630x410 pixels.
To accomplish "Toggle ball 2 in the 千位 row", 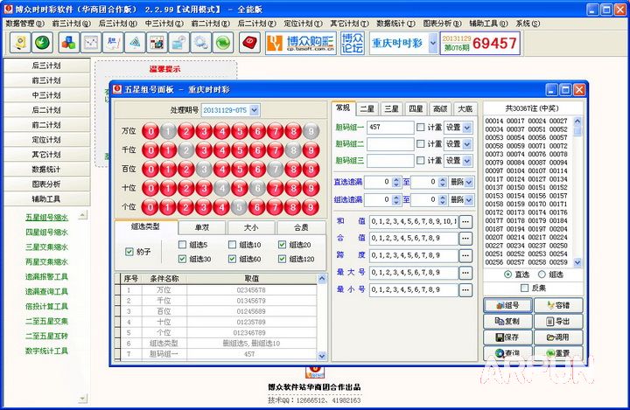I will (186, 150).
